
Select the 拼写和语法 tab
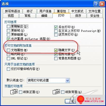pos(12,11)
